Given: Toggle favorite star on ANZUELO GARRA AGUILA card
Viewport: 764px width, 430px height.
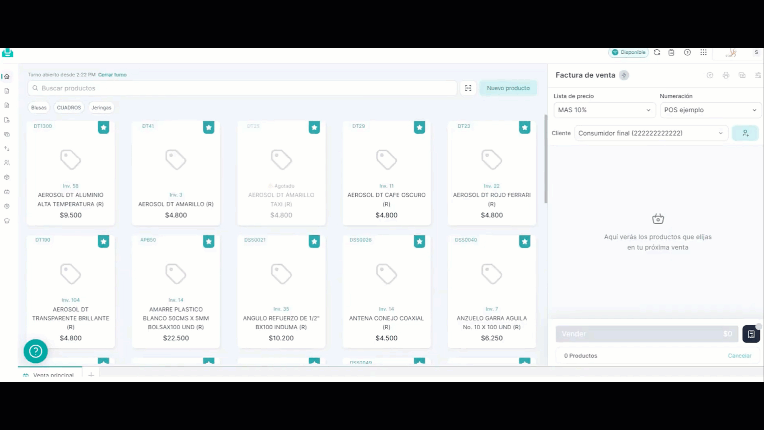Looking at the screenshot, I should click(x=525, y=241).
